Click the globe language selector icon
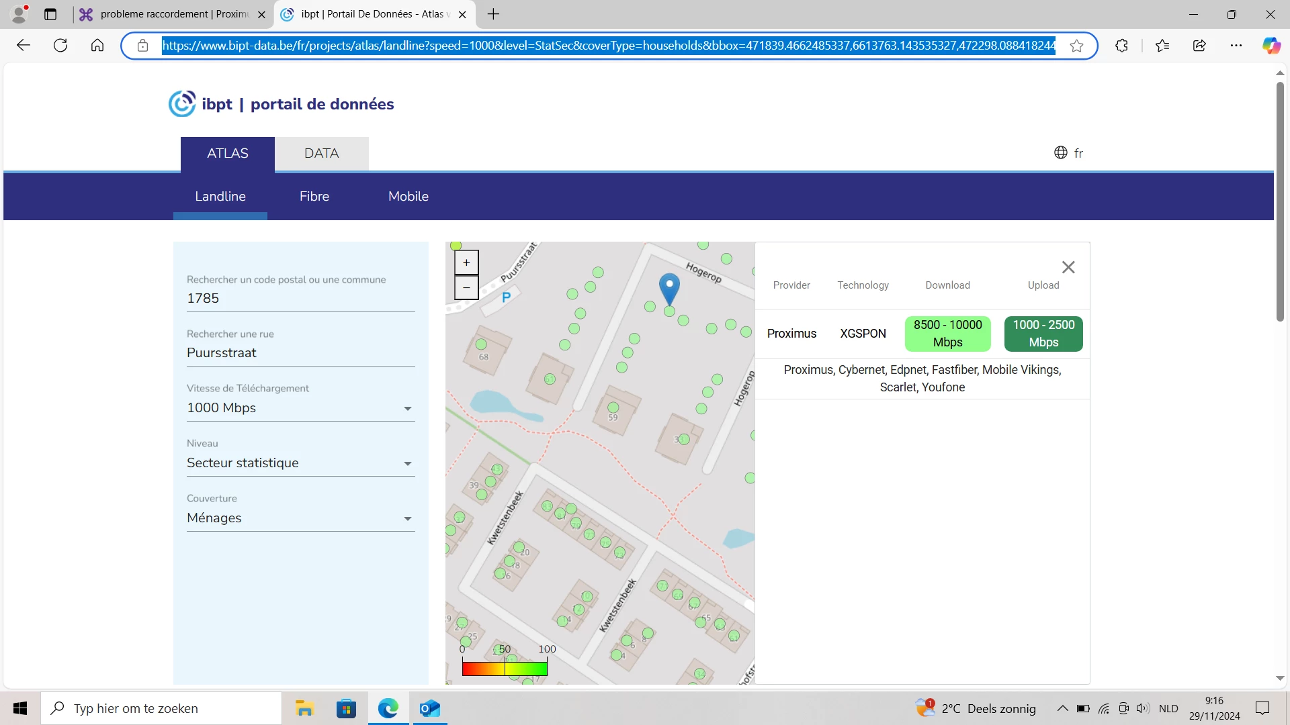Viewport: 1290px width, 725px height. [1061, 152]
